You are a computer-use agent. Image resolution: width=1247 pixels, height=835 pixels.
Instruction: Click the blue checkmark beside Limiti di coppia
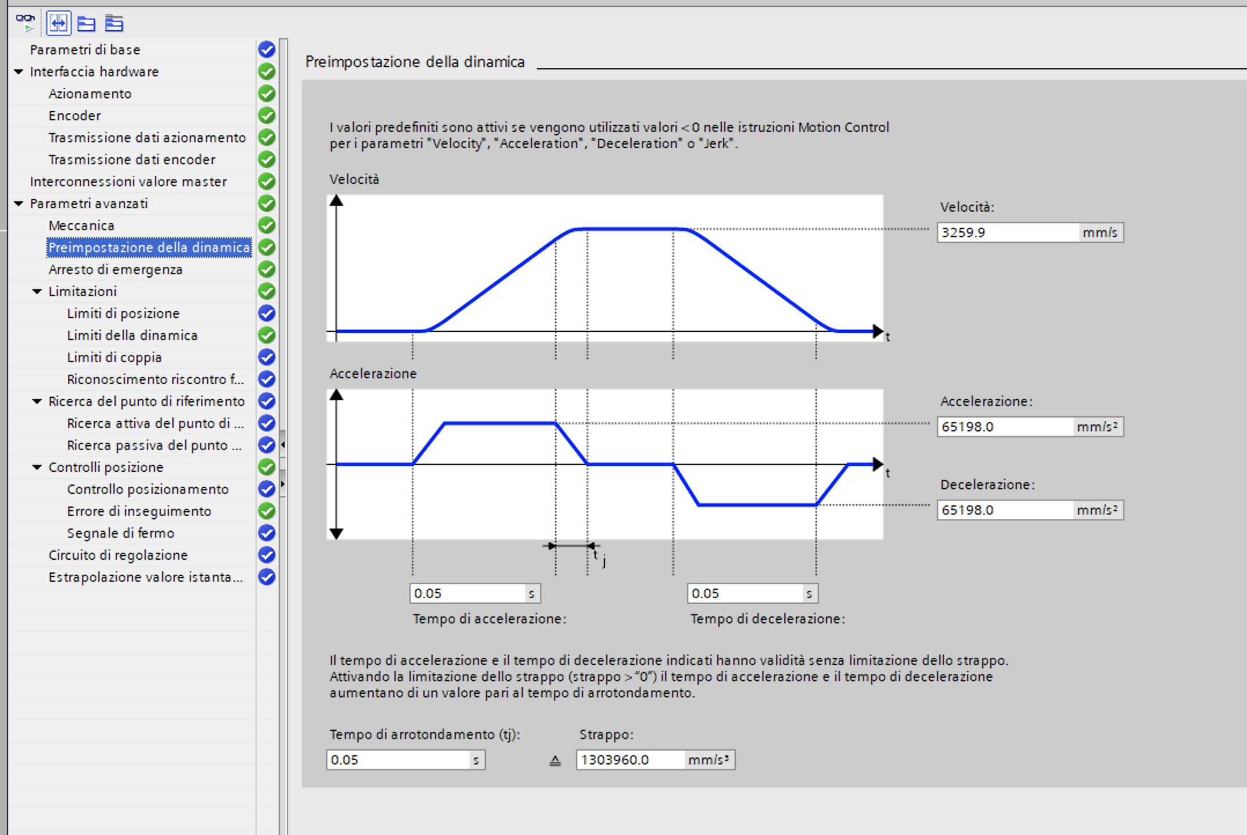(x=267, y=357)
